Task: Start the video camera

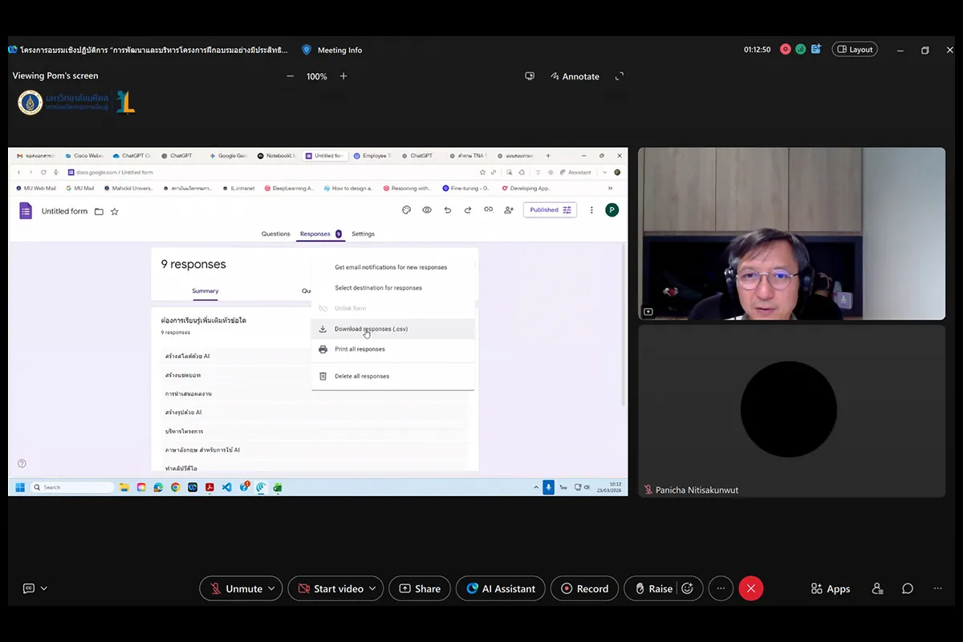Action: [330, 588]
